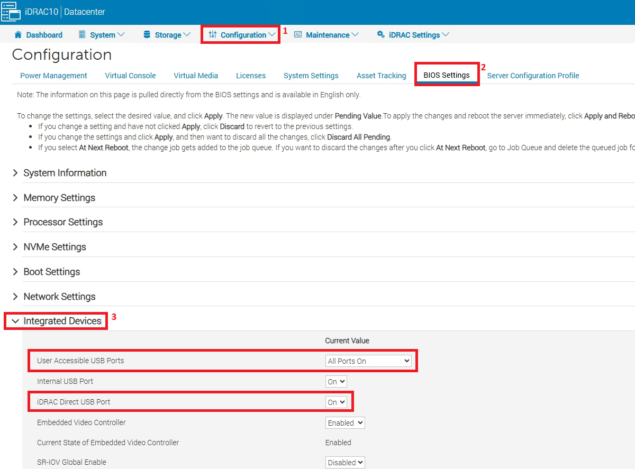Click Current State of Embedded Video Controller label
The width and height of the screenshot is (635, 469).
(108, 443)
